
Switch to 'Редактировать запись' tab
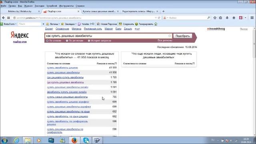pyautogui.click(x=138, y=12)
